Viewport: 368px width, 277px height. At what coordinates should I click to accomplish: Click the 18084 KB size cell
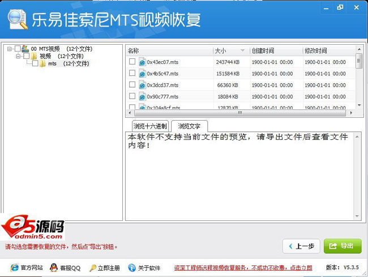pos(228,97)
